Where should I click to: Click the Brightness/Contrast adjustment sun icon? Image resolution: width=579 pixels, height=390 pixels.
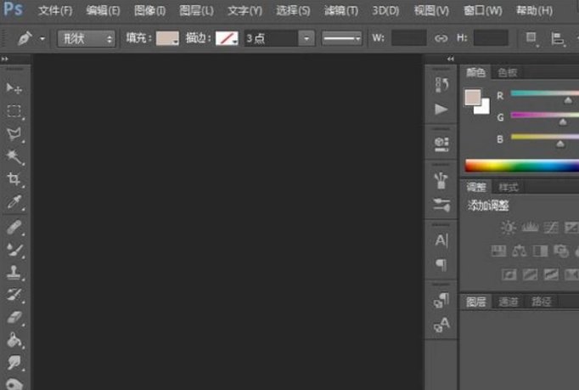coord(508,227)
